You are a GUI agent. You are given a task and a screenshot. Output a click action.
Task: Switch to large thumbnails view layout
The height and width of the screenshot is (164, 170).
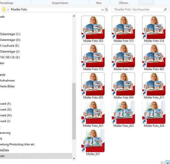pyautogui.click(x=167, y=162)
